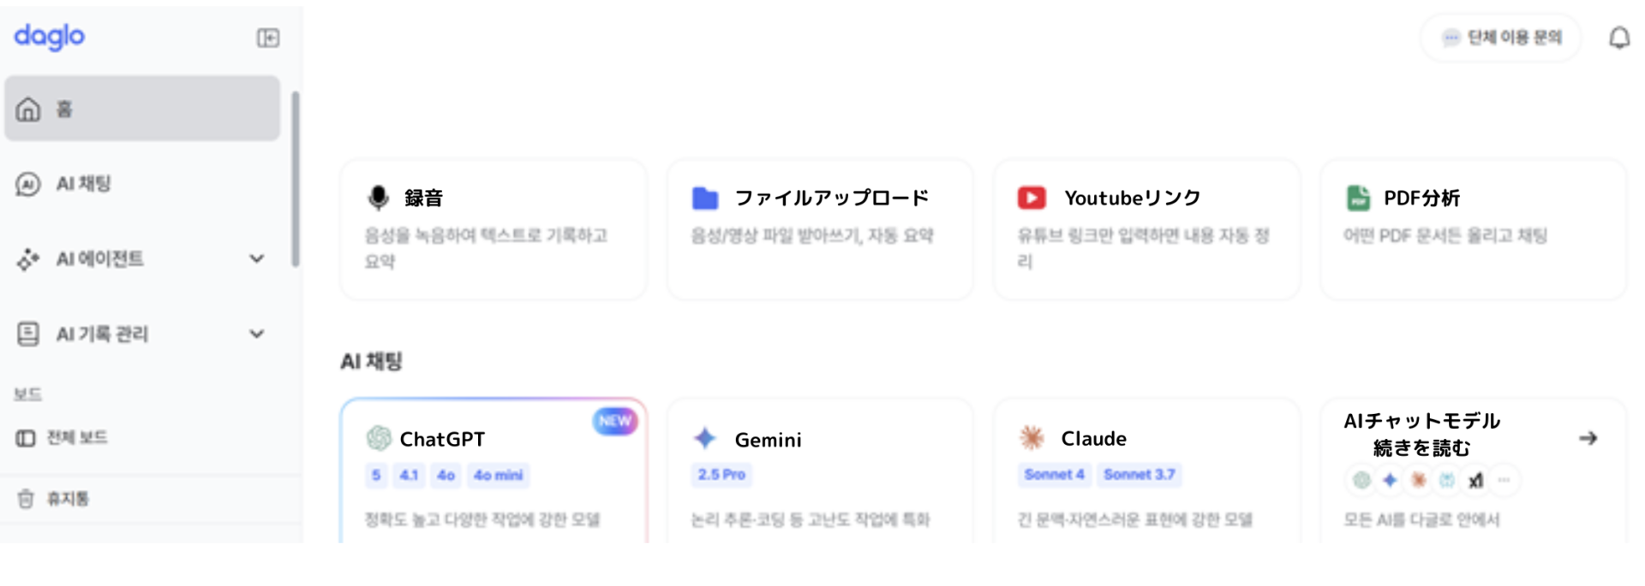Open 전체 보드 in the sidebar
1645x586 pixels.
pyautogui.click(x=77, y=438)
